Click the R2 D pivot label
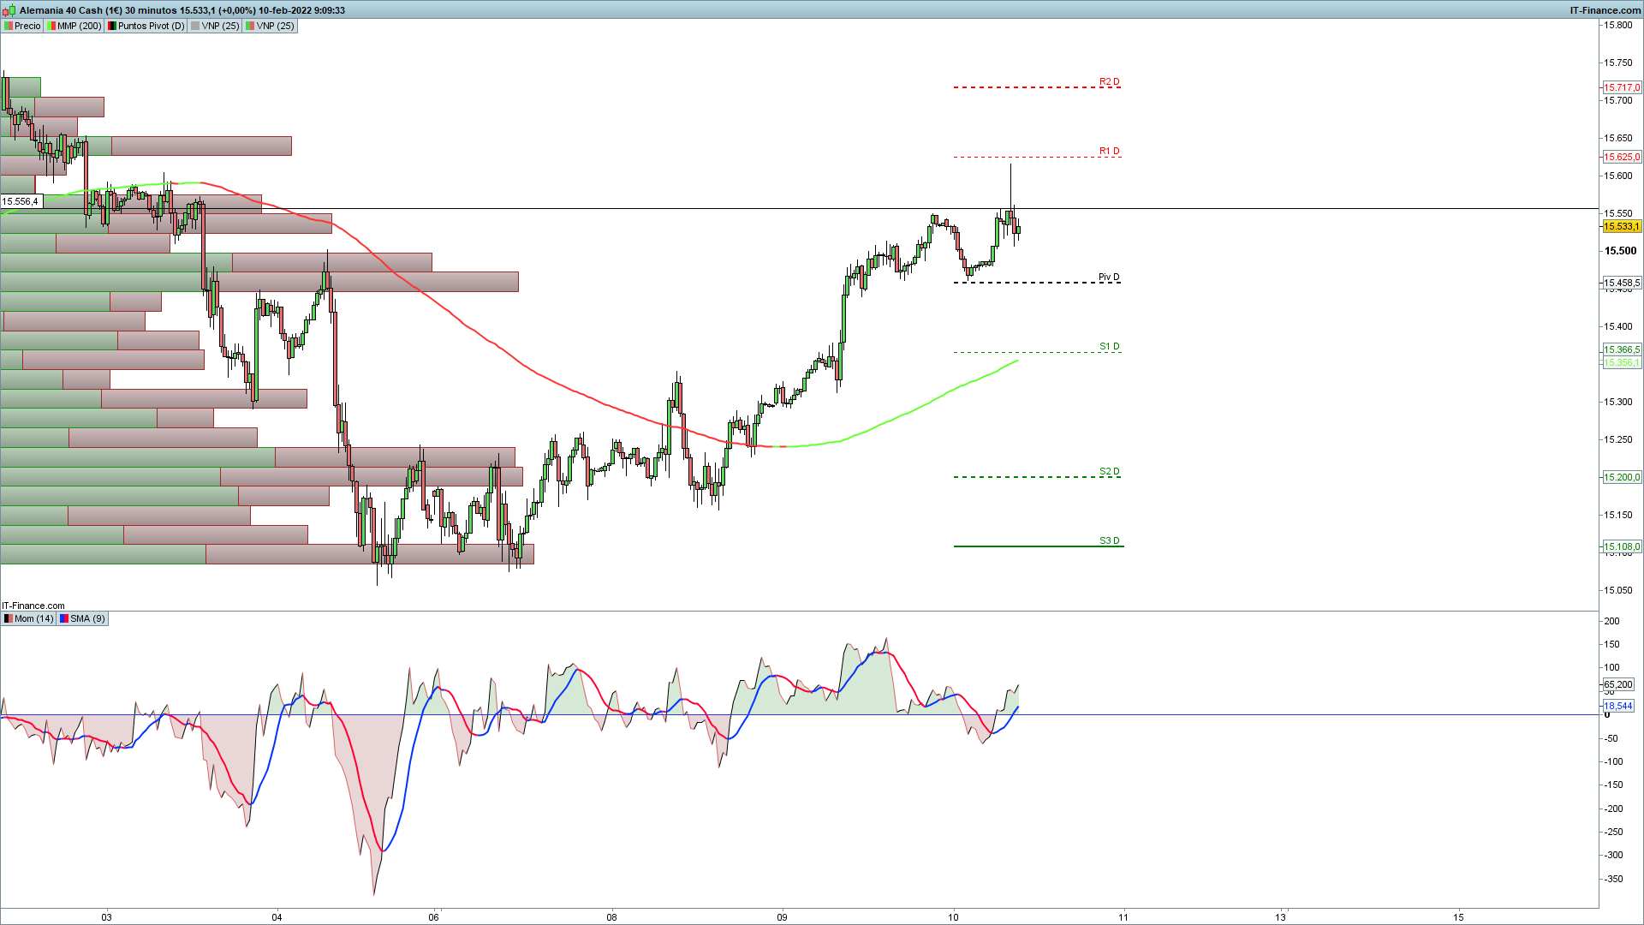The image size is (1644, 925). tap(1110, 82)
